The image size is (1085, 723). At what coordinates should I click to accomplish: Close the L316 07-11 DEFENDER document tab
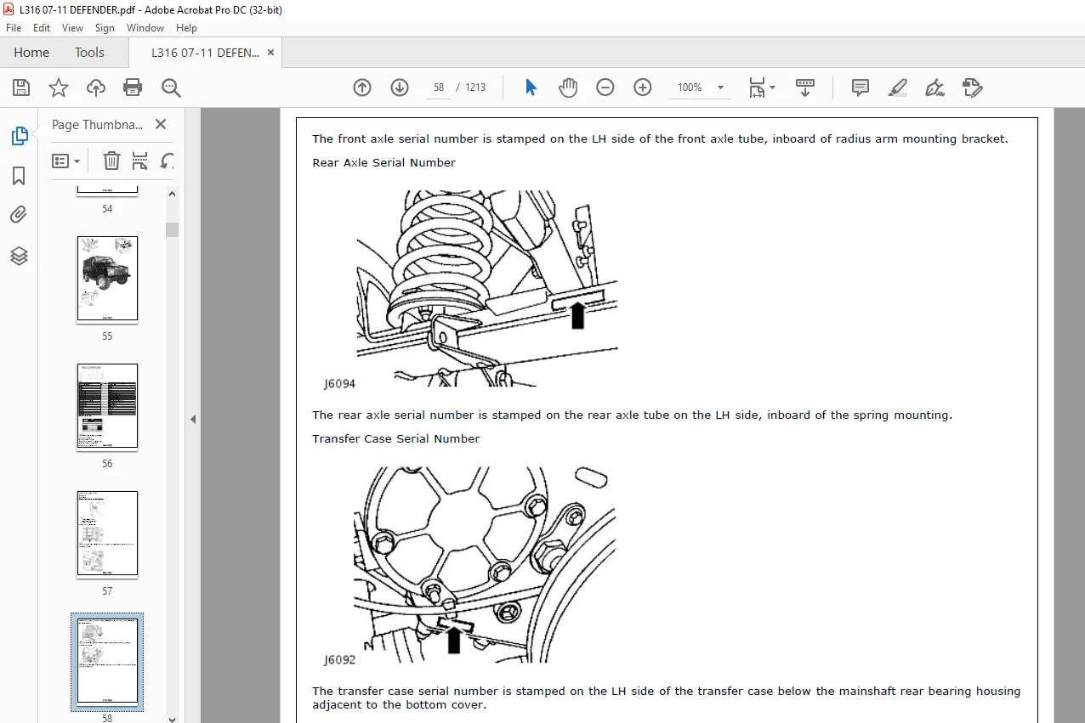271,53
